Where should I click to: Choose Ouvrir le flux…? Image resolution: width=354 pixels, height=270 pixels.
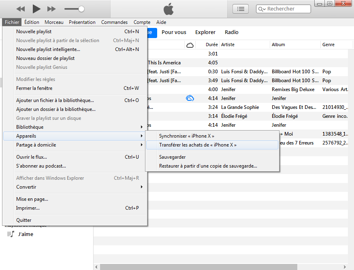coord(75,157)
